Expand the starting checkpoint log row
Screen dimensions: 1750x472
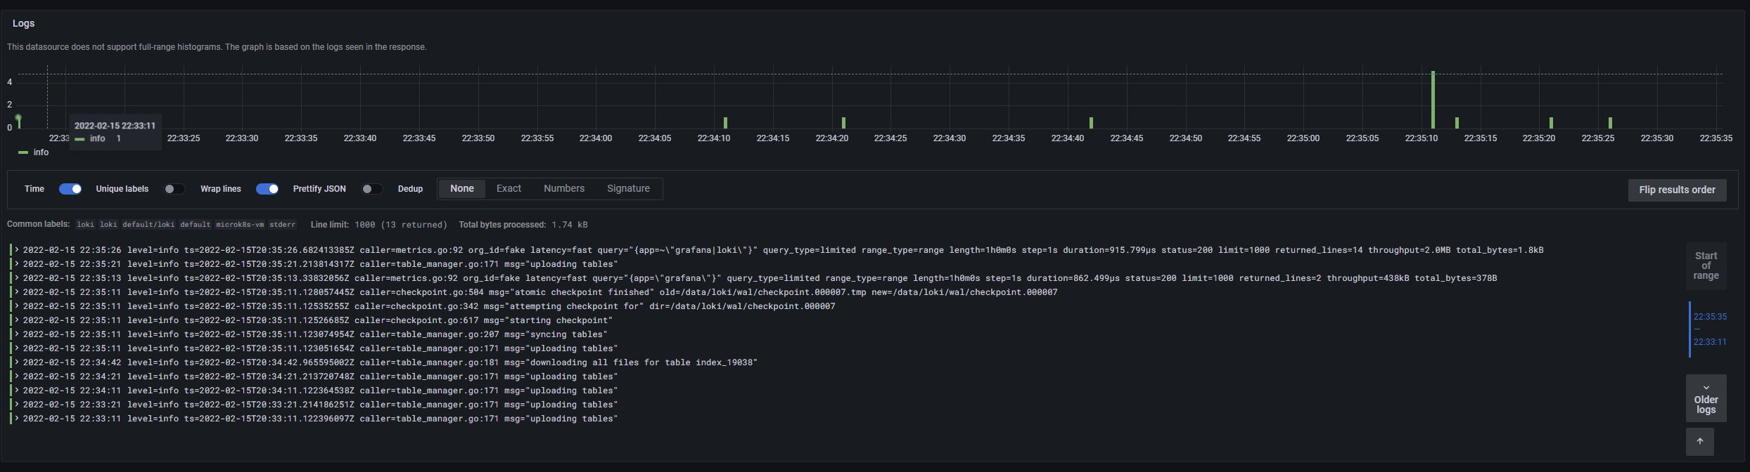click(17, 320)
